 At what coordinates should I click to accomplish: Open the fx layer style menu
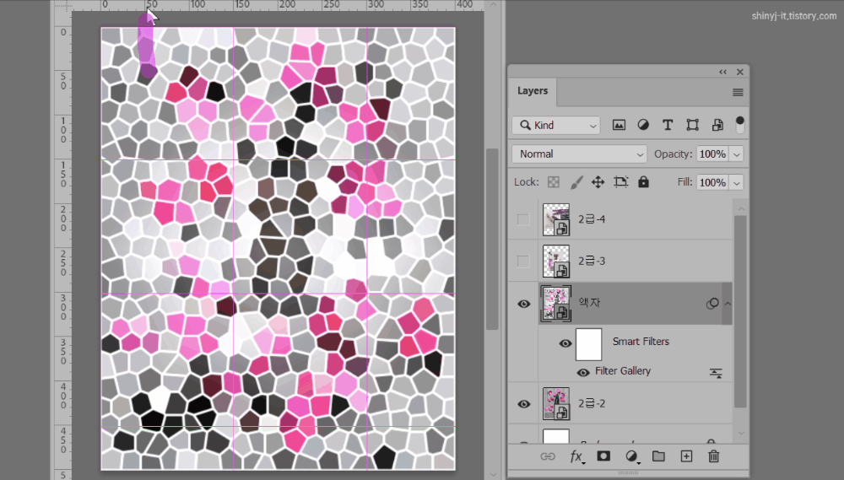click(576, 457)
